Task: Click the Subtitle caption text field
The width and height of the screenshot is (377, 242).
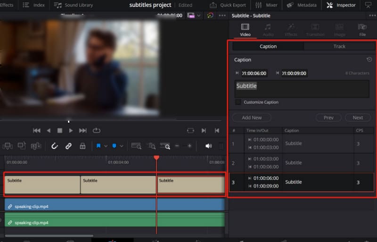Action: point(302,88)
